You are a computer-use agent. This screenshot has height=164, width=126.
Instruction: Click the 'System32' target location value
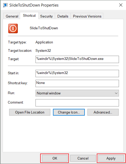point(43,51)
